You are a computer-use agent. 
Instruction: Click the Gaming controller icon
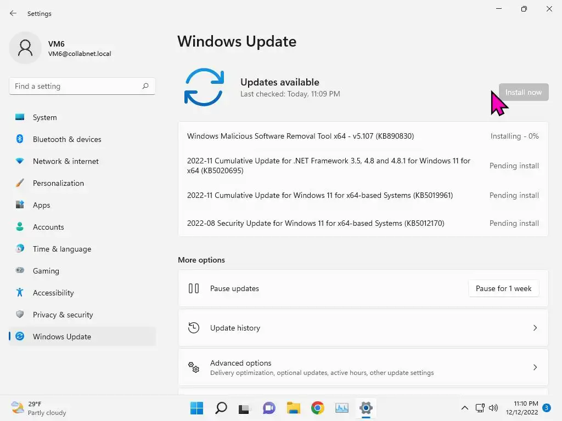click(20, 270)
